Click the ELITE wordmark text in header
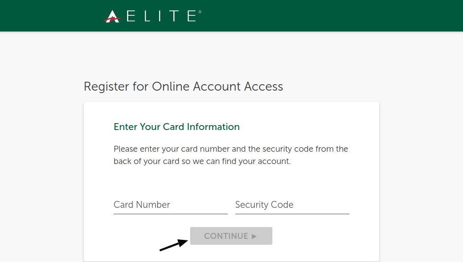 click(162, 16)
